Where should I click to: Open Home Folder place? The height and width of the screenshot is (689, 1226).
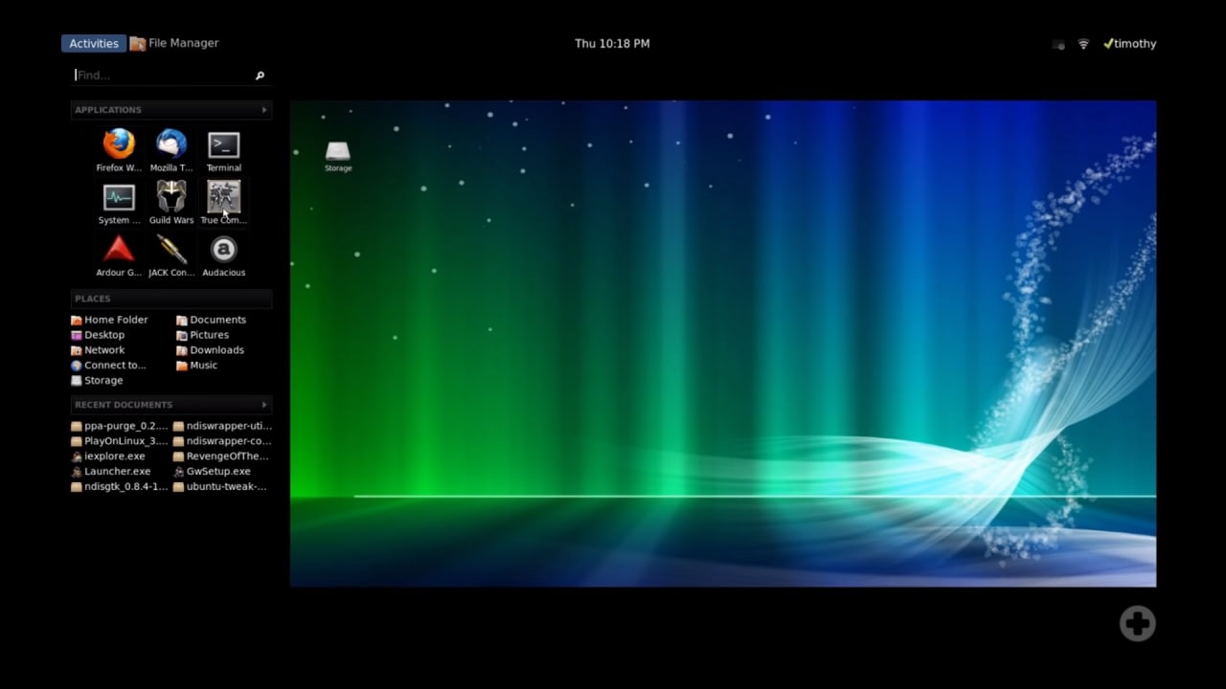(x=109, y=320)
